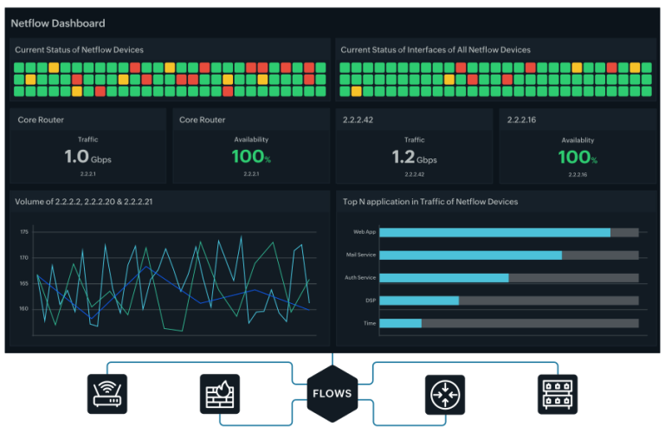Select the DSP application bar
665x433 pixels.
pos(509,301)
